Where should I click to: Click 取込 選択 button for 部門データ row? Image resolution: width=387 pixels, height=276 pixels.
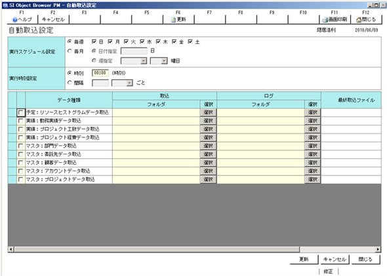(x=208, y=146)
